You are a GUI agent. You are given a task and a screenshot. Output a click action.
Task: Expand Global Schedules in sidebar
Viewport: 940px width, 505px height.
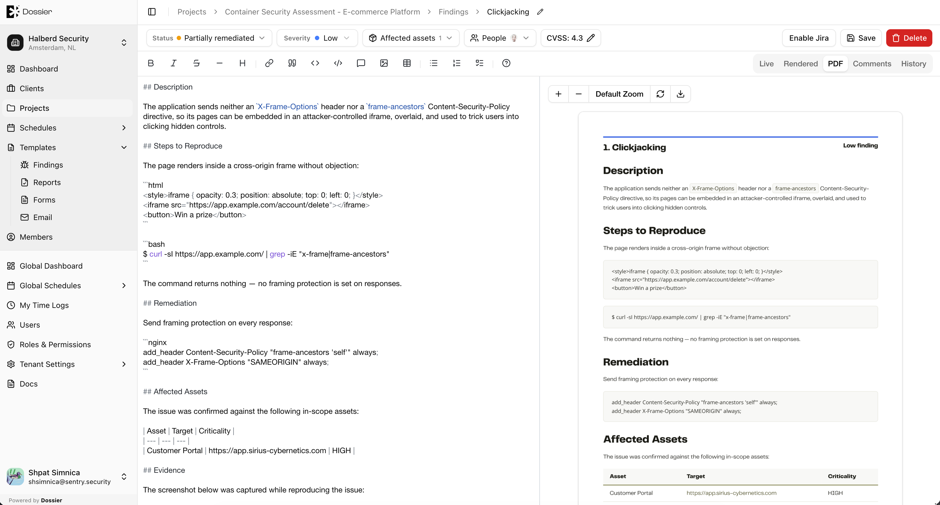pyautogui.click(x=124, y=286)
